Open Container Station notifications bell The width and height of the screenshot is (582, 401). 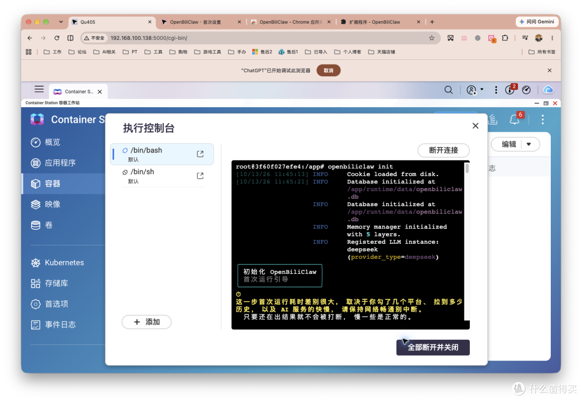(515, 119)
